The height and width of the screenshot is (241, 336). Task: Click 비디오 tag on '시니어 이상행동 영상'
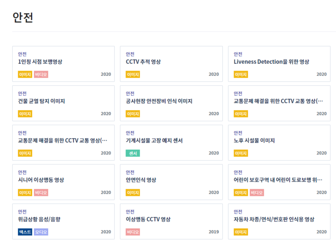click(41, 192)
